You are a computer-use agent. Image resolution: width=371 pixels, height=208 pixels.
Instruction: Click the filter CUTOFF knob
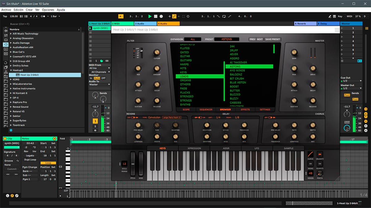(157, 52)
